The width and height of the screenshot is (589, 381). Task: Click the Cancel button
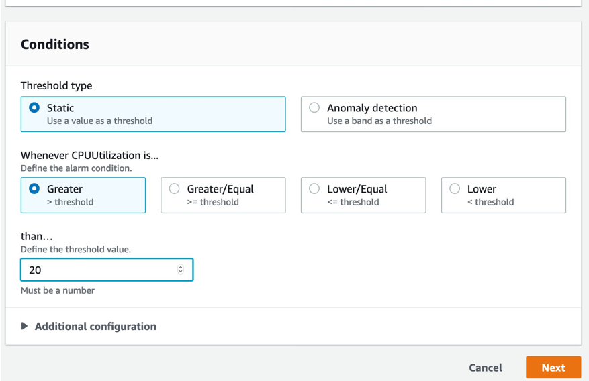pyautogui.click(x=486, y=368)
